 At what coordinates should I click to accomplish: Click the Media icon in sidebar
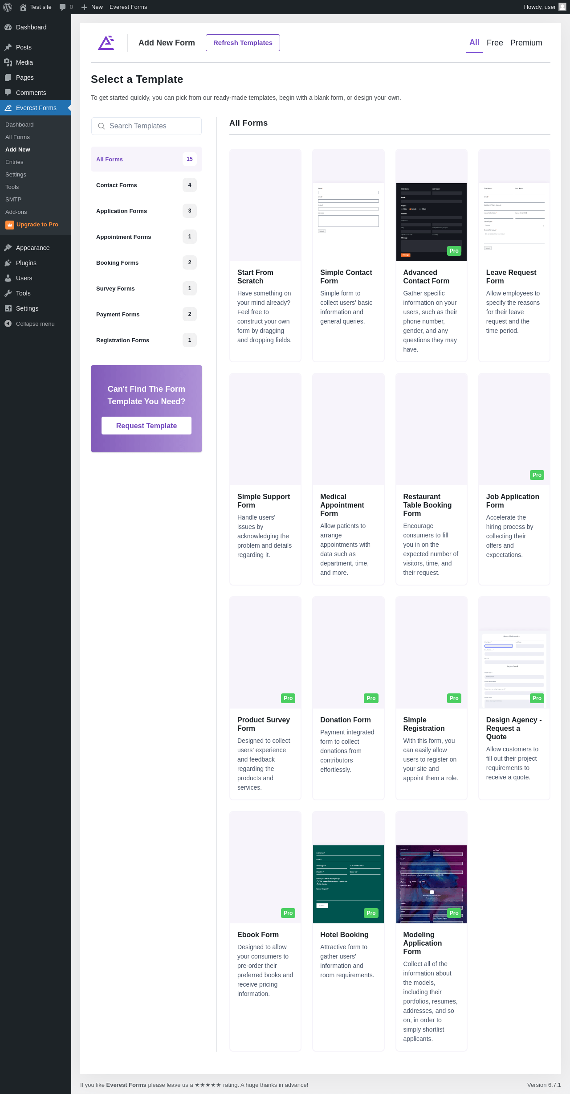tap(8, 62)
